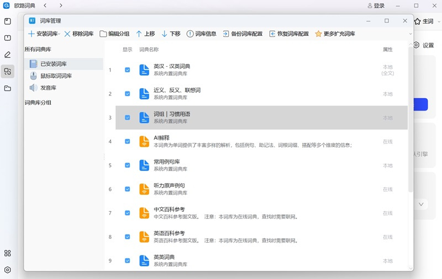Click 恢复词库配置 in toolbar
The height and width of the screenshot is (279, 442).
[289, 34]
